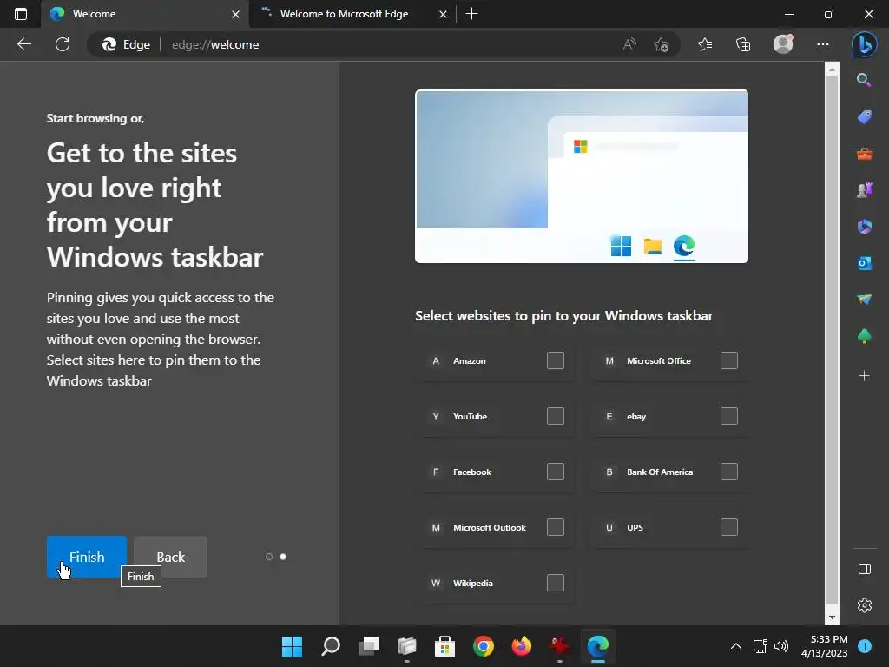Viewport: 889px width, 667px height.
Task: Check the Amazon pin checkbox
Action: (555, 360)
